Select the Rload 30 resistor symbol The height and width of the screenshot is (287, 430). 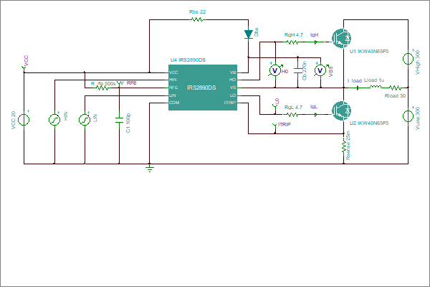pos(395,88)
